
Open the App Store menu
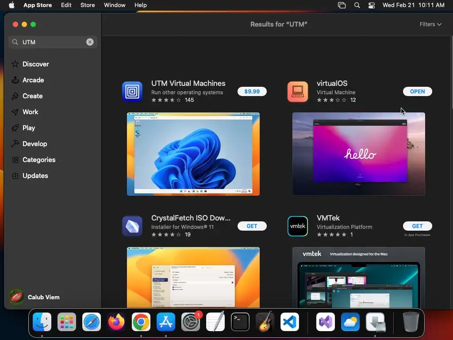(x=38, y=5)
